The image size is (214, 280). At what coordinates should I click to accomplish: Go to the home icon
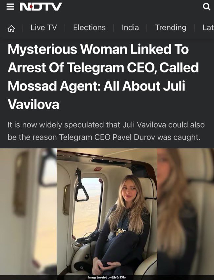pyautogui.click(x=11, y=28)
